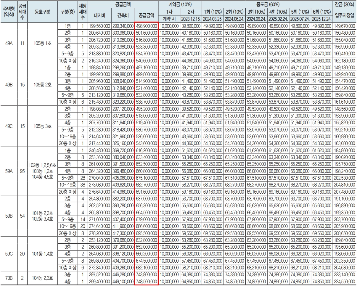The width and height of the screenshot is (357, 286).
Task: Select the 건축비 column header
Action: [x=123, y=15]
